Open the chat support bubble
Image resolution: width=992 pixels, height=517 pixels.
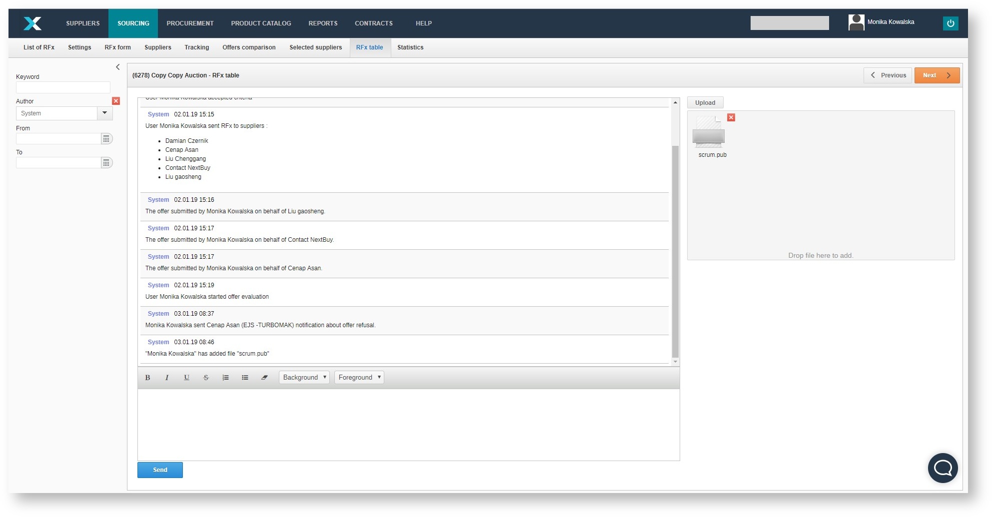pos(943,468)
